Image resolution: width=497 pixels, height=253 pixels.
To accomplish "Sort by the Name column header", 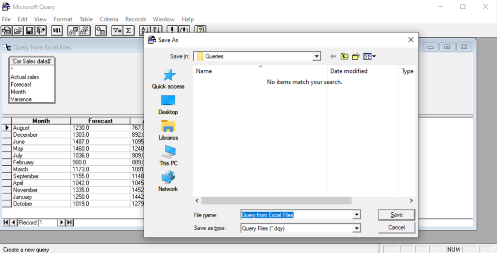I will [x=260, y=71].
